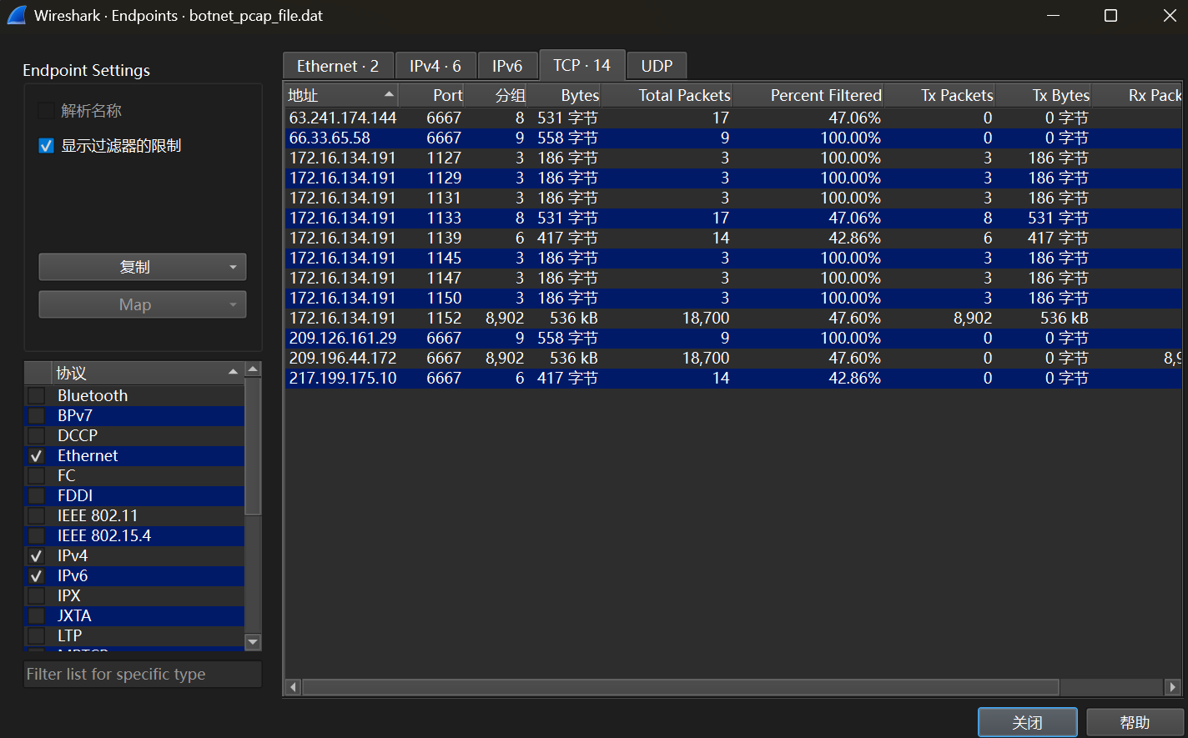Check the IEEE 802.11 protocol checkbox
The image size is (1188, 738).
click(x=37, y=515)
